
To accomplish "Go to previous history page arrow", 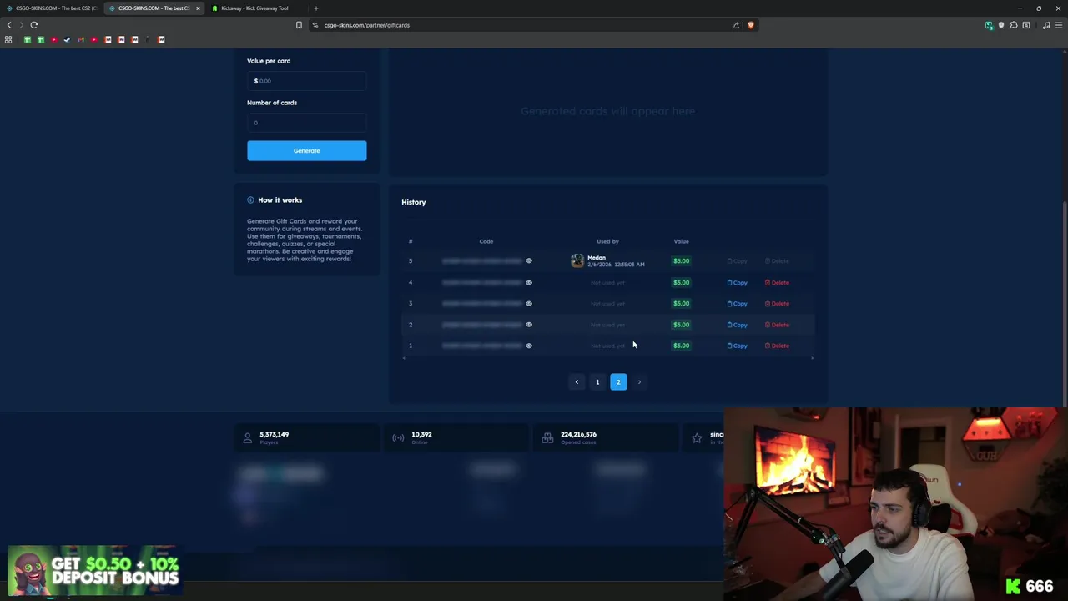I will [x=577, y=382].
